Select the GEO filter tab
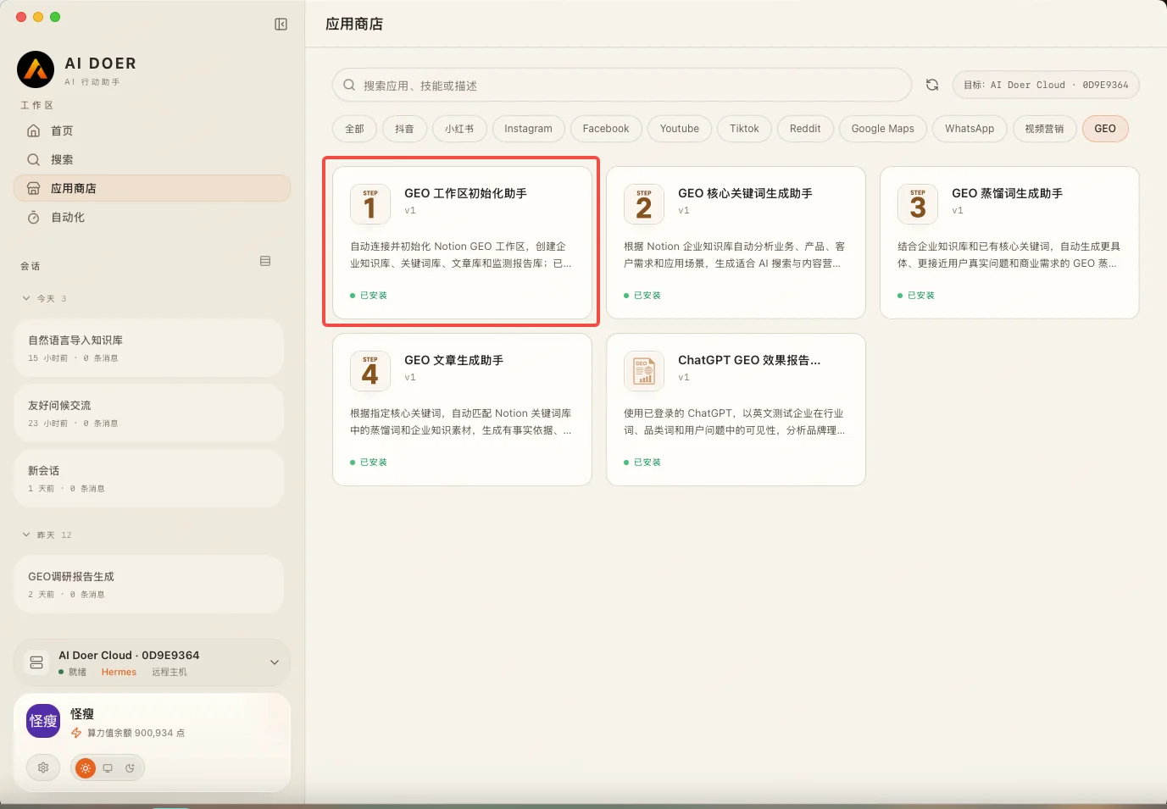The width and height of the screenshot is (1167, 809). click(1105, 129)
